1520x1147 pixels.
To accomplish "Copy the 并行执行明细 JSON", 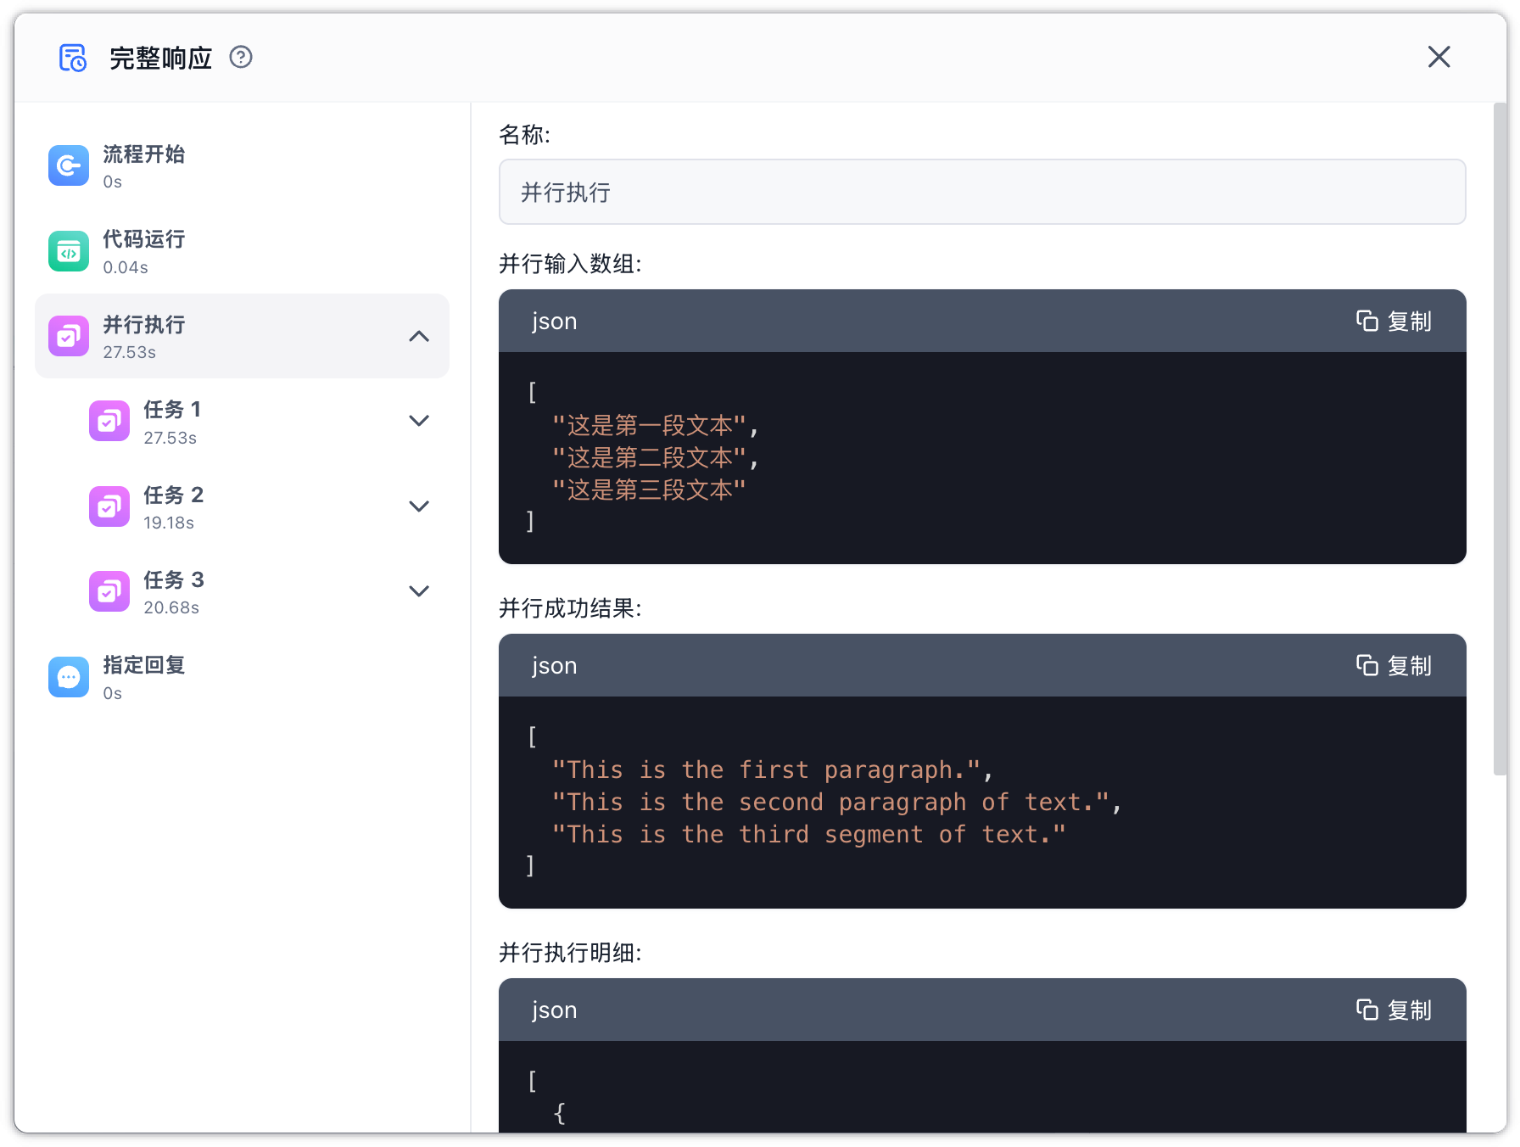I will [x=1394, y=1010].
